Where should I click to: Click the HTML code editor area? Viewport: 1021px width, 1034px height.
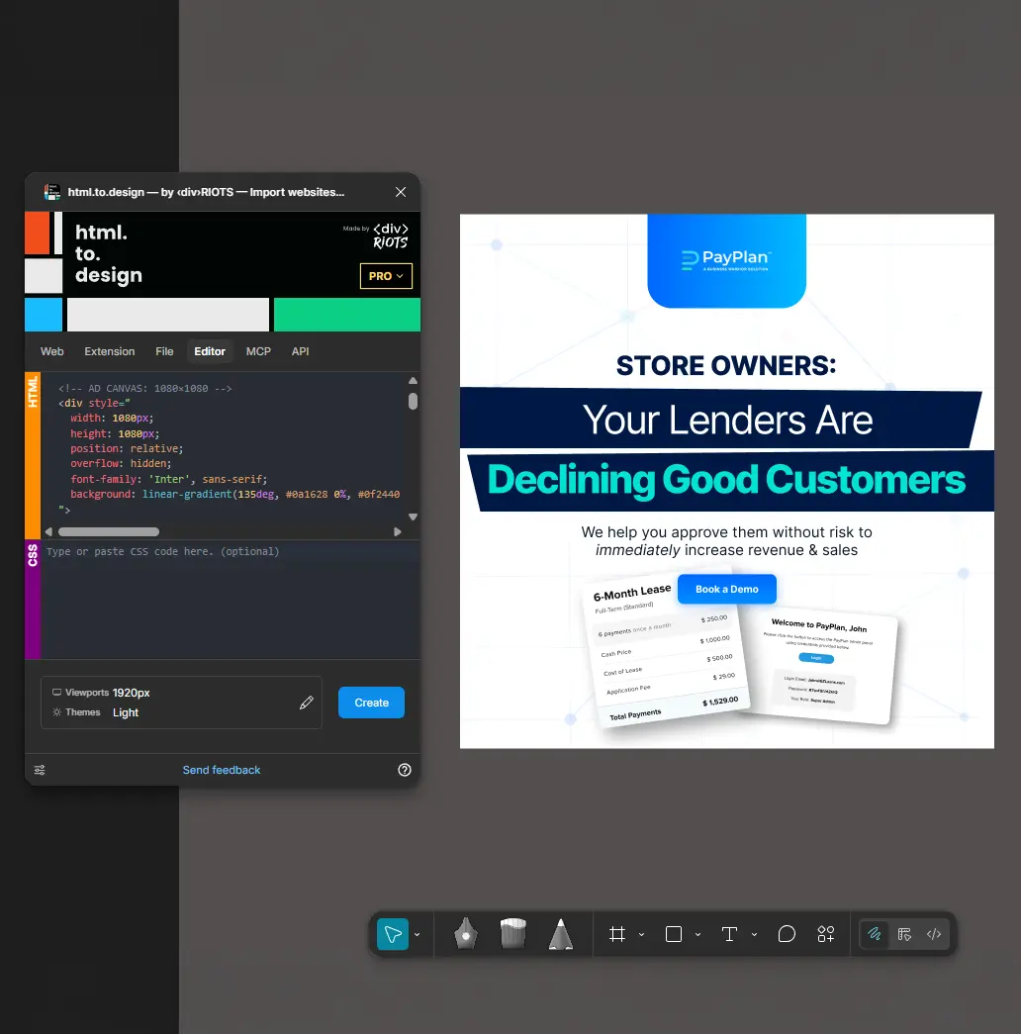225,448
